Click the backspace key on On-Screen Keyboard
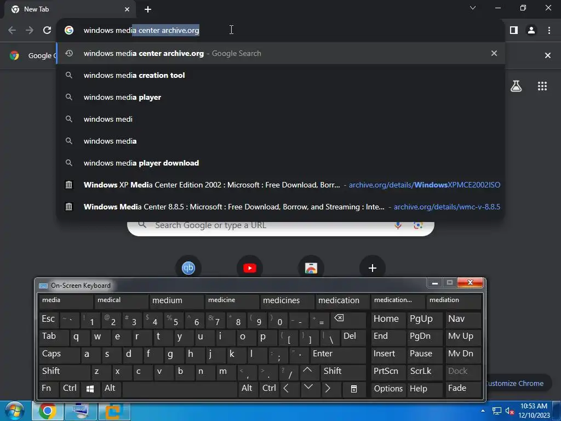Viewport: 561px width, 421px height. 348,320
